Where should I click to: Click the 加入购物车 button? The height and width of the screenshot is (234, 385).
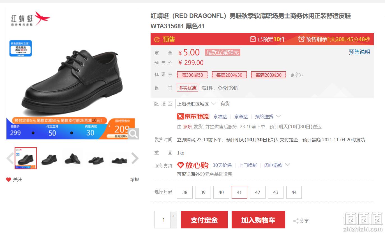click(x=258, y=220)
